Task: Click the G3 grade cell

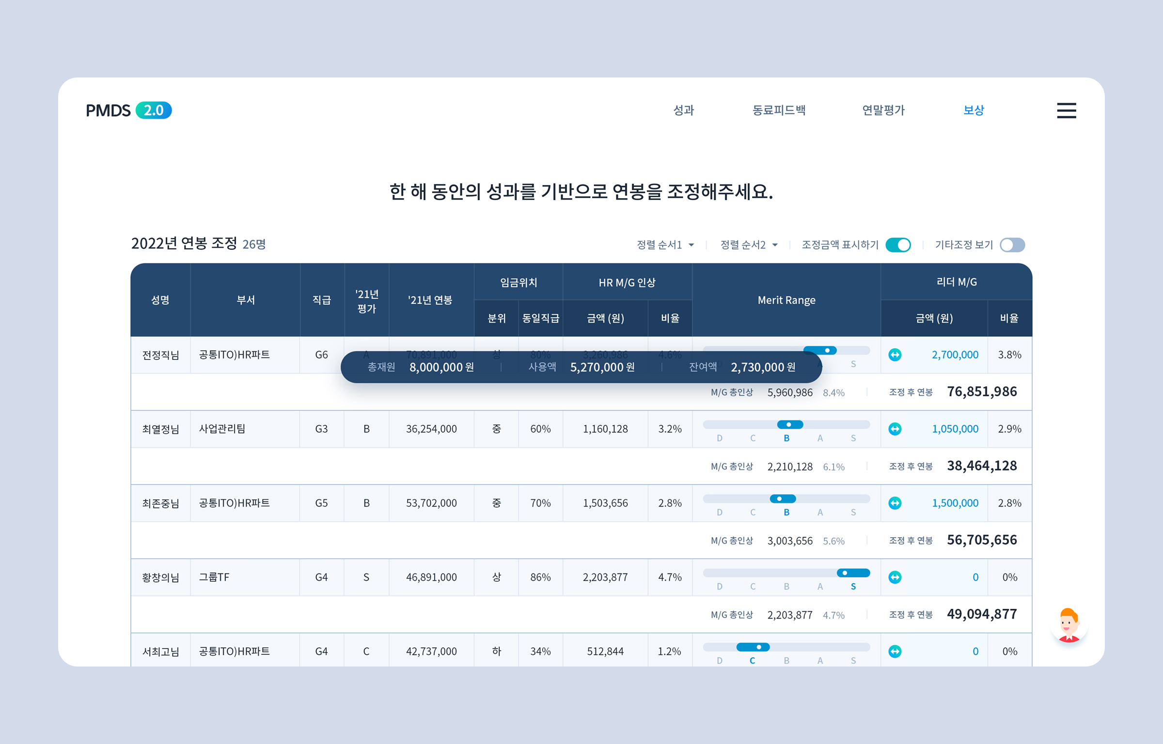Action: tap(321, 429)
